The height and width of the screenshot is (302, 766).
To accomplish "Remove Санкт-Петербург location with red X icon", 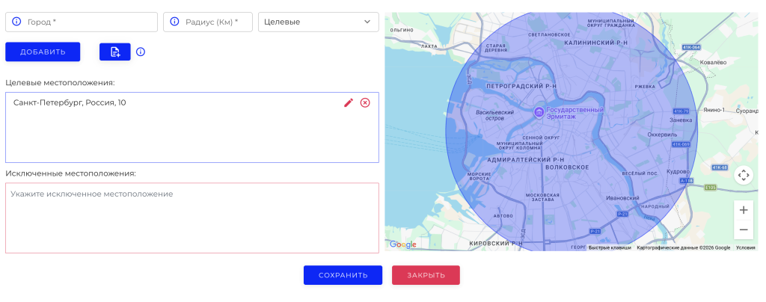I will click(365, 102).
